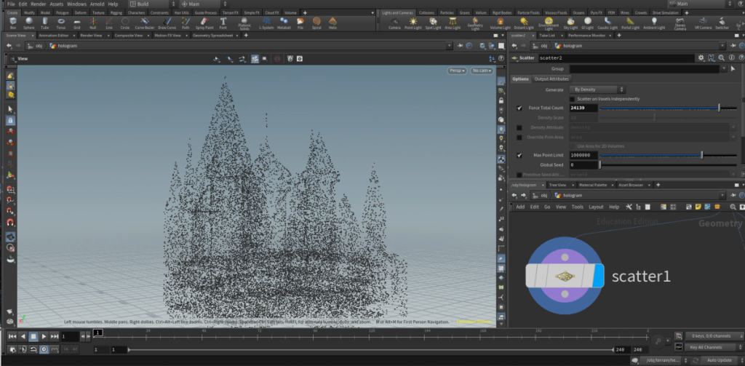Viewport: 745px width, 366px height.
Task: Add a Switcher from the shelf
Action: click(722, 23)
